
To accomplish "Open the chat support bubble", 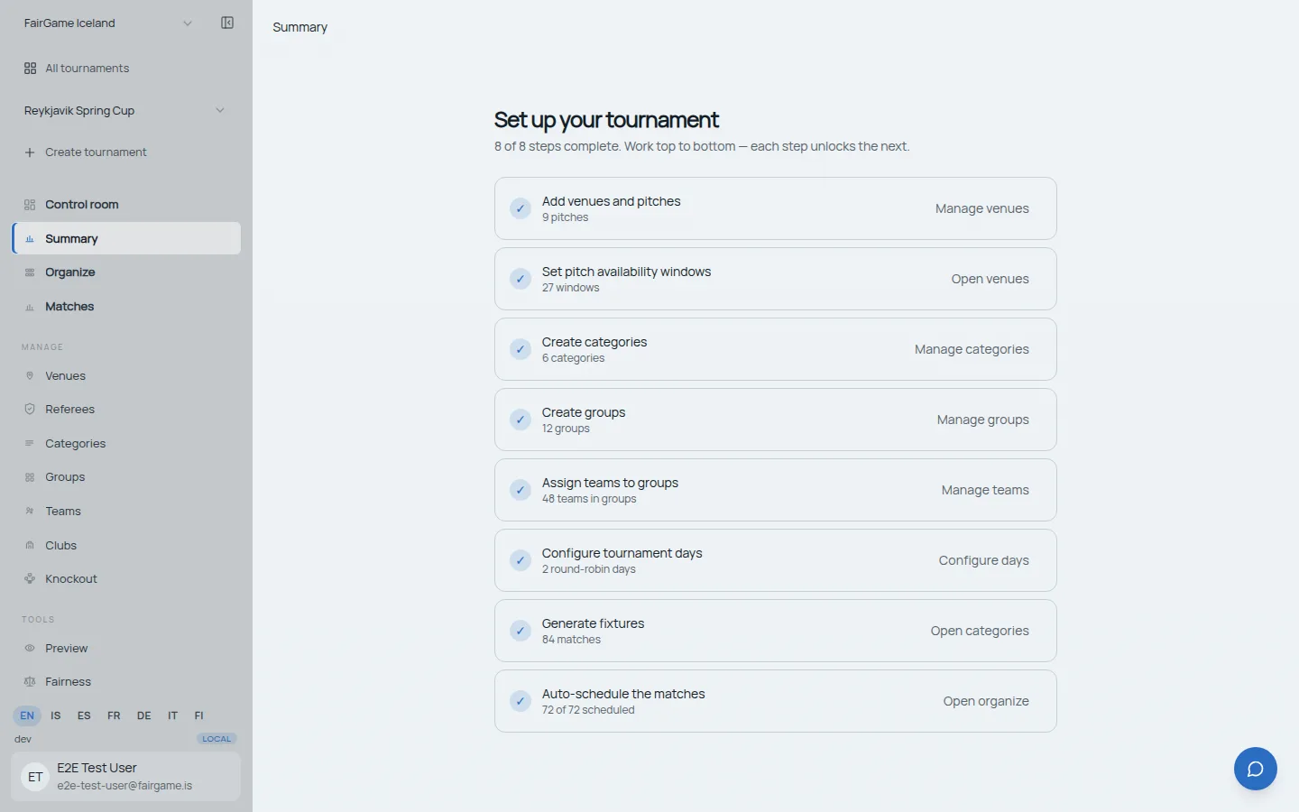I will 1255,769.
